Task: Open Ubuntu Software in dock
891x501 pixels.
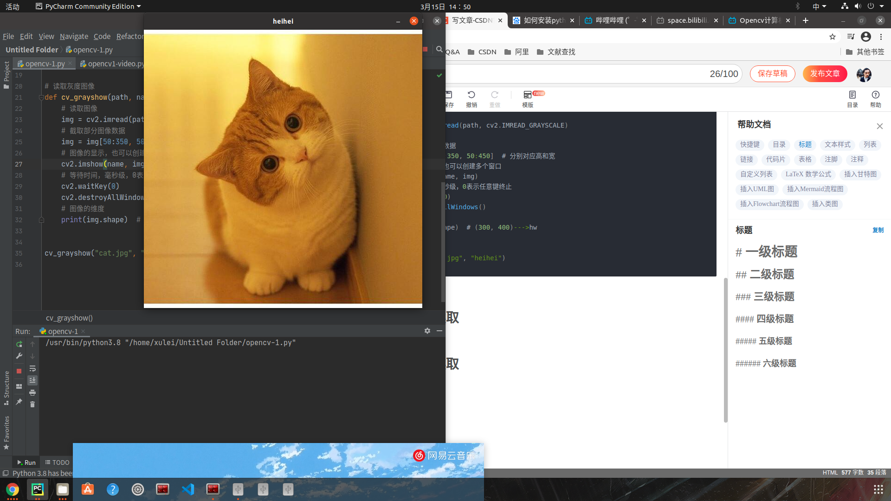Action: (x=88, y=489)
